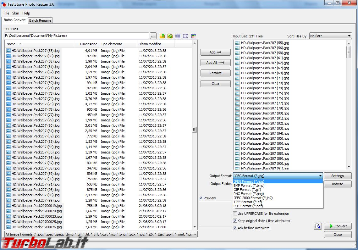This screenshot has height=250, width=358.
Task: Open the Skin menu
Action: click(15, 13)
